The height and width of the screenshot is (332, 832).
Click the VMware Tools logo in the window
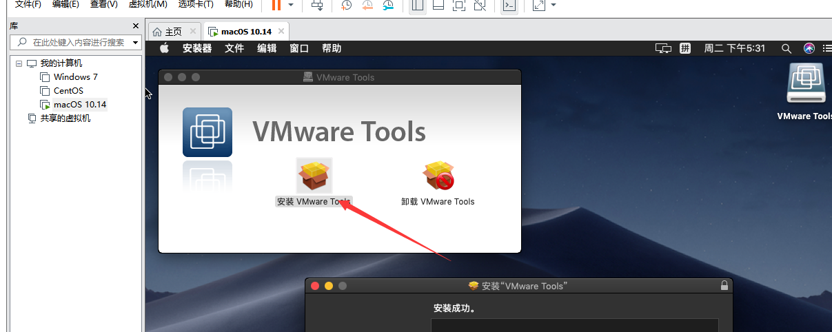pos(207,132)
